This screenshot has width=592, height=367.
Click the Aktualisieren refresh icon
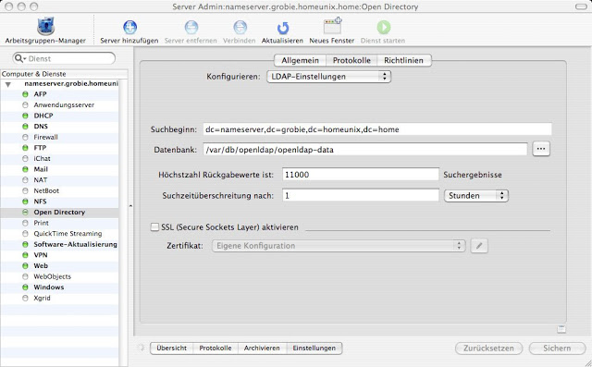(282, 28)
